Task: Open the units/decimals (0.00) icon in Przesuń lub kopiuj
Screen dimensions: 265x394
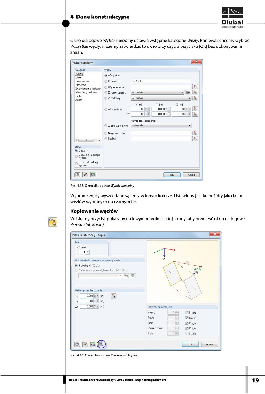Action: pyautogui.click(x=93, y=344)
